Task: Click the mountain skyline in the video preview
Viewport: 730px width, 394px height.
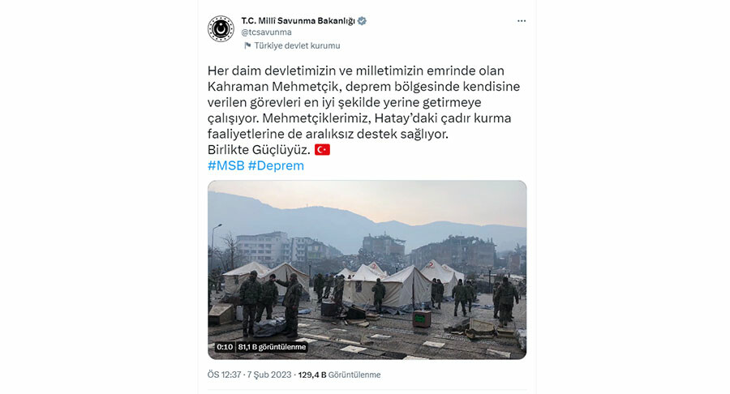Action: pos(367,219)
